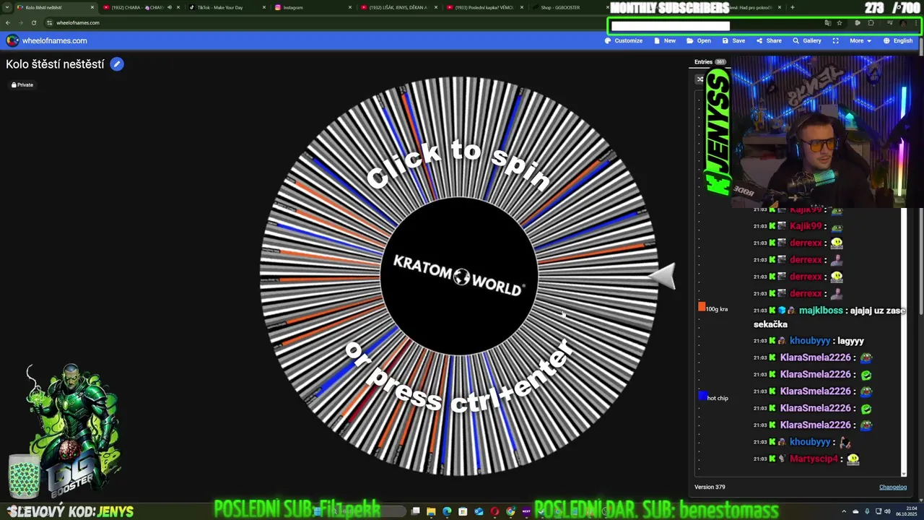Open Microsoft Edge from the taskbar

point(447,511)
